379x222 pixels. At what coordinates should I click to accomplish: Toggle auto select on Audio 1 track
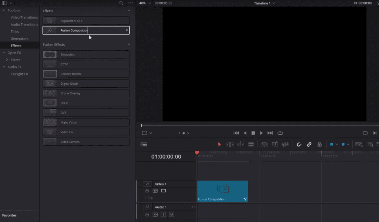155,215
